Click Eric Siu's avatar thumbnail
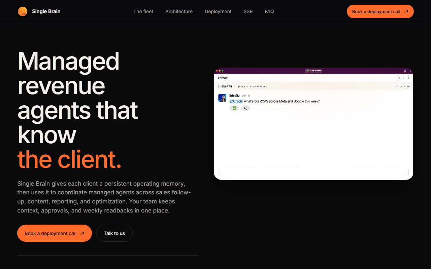The image size is (431, 269). coord(222,98)
